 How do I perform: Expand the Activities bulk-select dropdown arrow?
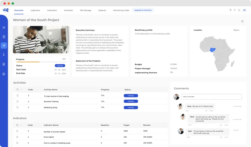(x=21, y=90)
